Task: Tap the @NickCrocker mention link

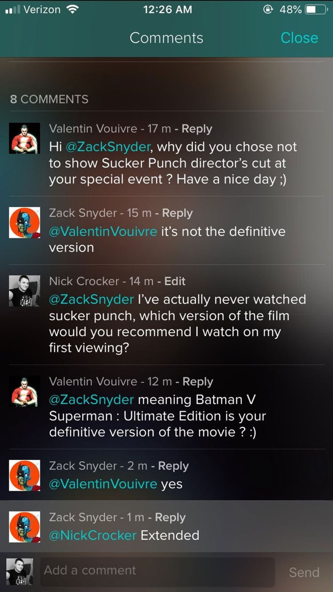Action: [93, 535]
